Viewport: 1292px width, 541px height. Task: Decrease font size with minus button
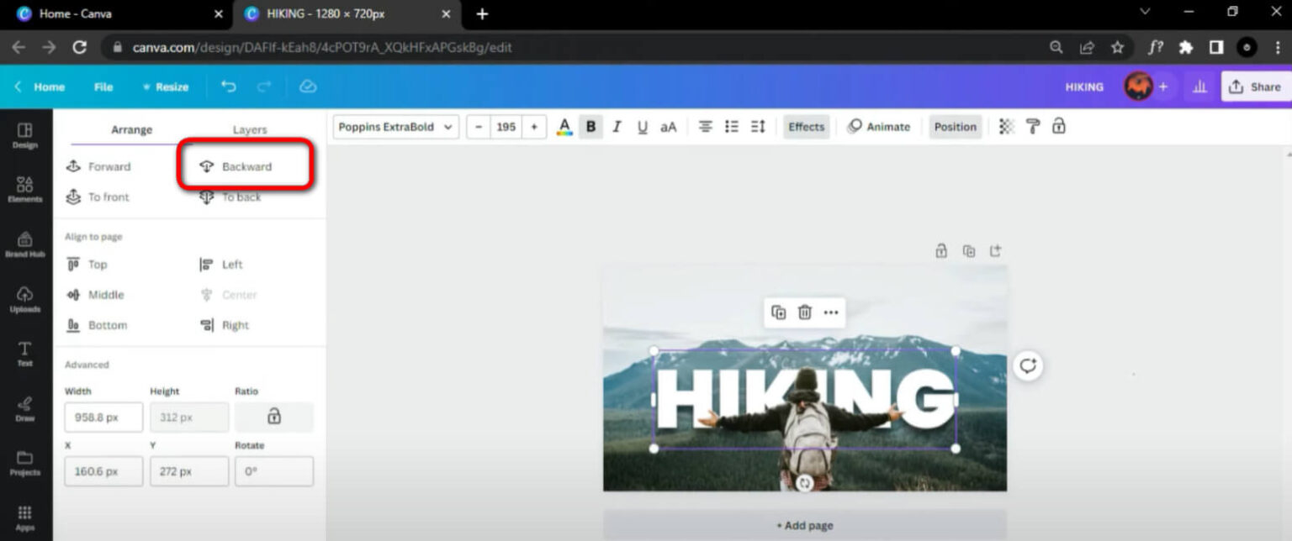pos(479,127)
